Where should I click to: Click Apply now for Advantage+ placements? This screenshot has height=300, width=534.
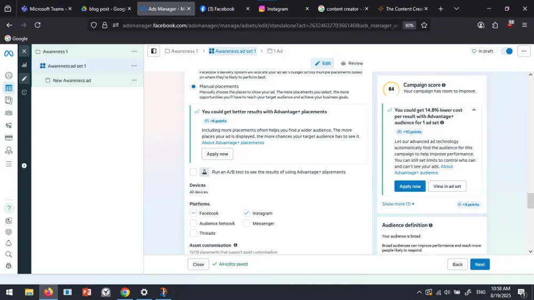coord(217,154)
